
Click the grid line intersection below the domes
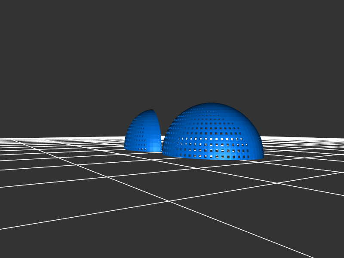click(169, 201)
